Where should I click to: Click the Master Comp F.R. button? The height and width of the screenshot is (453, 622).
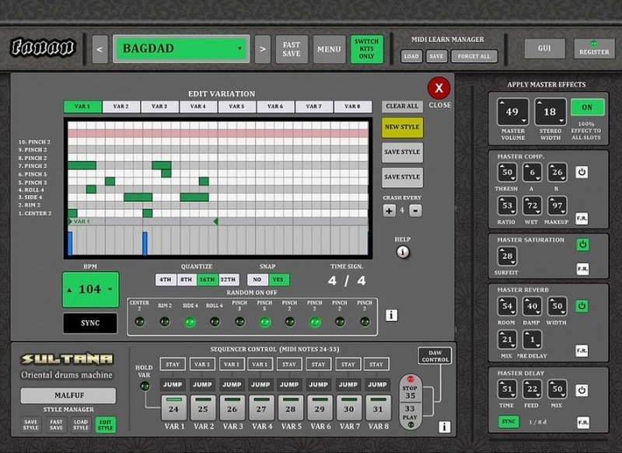coord(582,218)
